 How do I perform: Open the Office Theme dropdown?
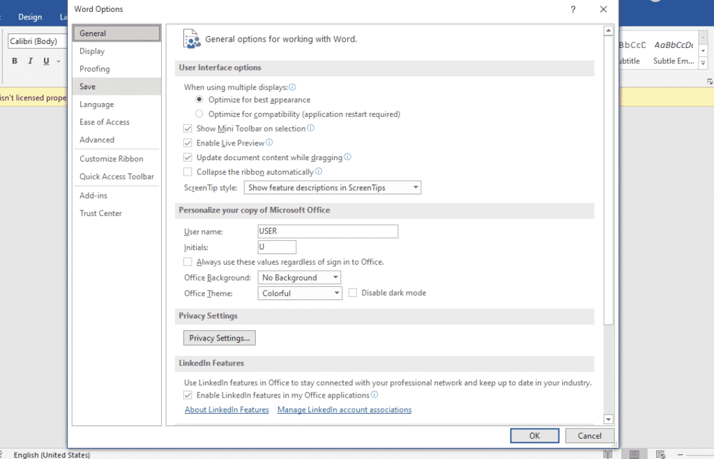click(335, 293)
